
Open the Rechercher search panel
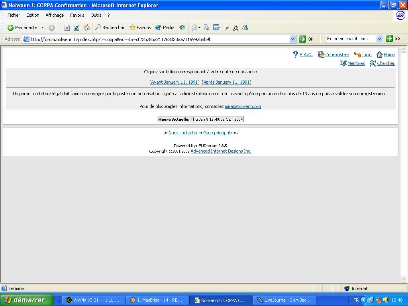(x=110, y=27)
